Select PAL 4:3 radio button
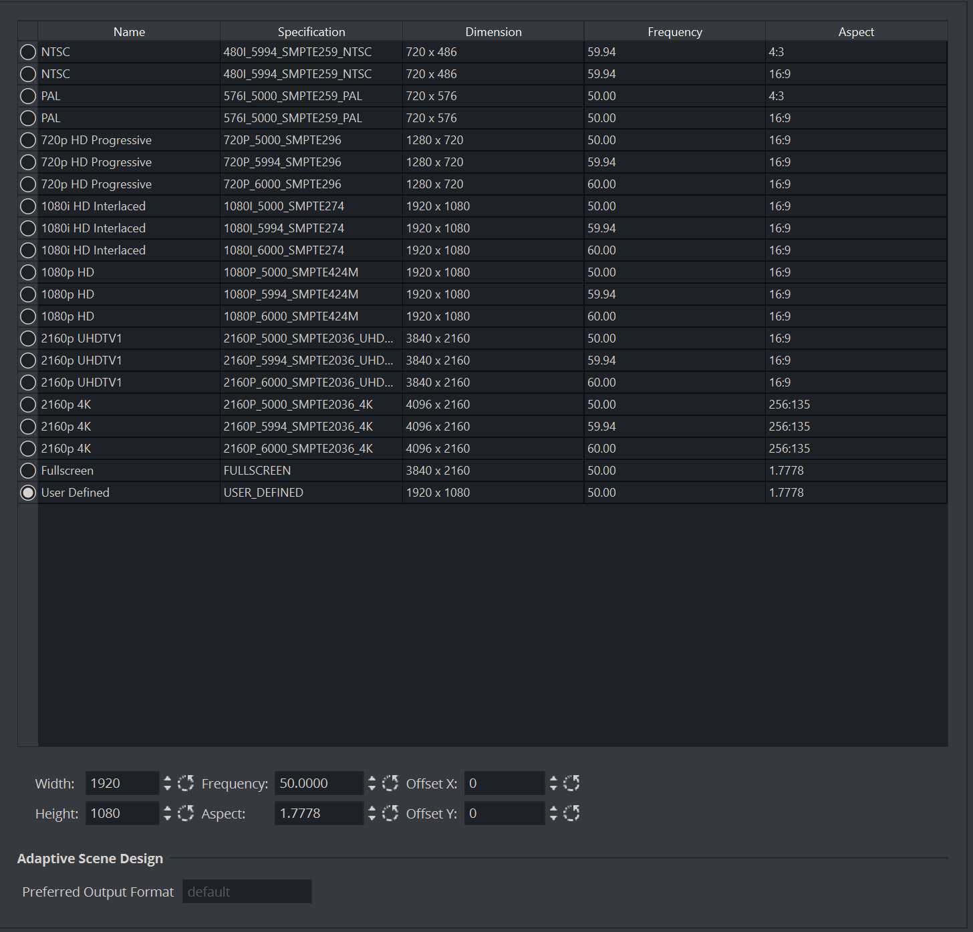Viewport: 973px width, 932px height. [x=28, y=96]
